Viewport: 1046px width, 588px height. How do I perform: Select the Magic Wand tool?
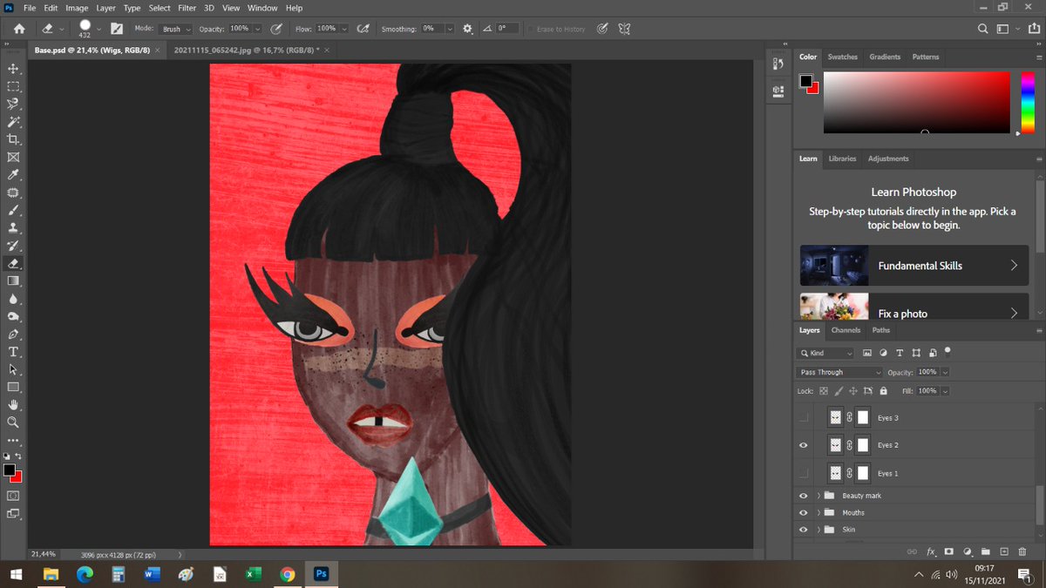[x=13, y=122]
